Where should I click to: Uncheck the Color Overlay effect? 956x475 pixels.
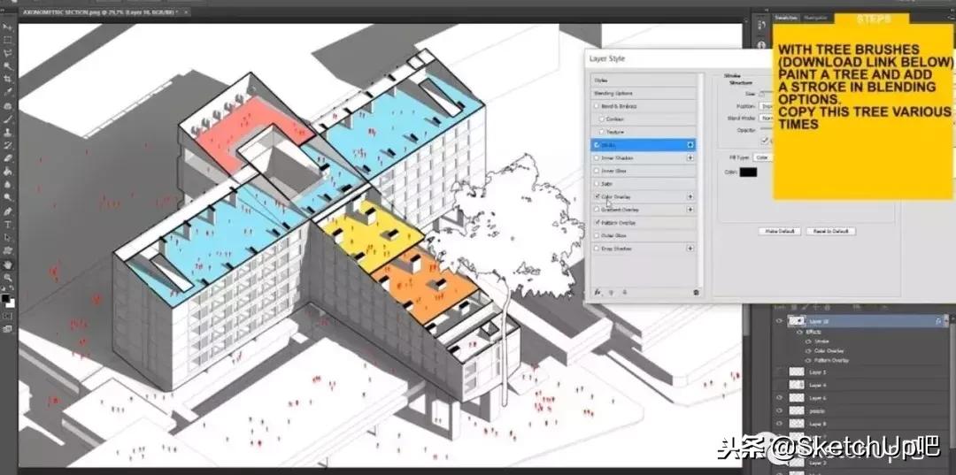pyautogui.click(x=597, y=196)
